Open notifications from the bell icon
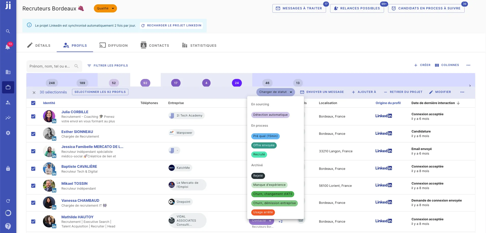 pyautogui.click(x=8, y=47)
